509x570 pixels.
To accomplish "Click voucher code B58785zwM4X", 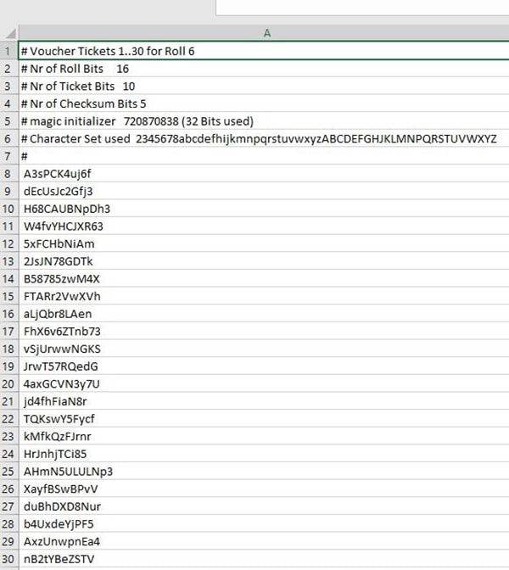I will point(62,278).
